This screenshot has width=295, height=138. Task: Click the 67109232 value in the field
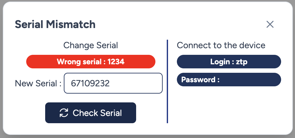[x=90, y=83]
